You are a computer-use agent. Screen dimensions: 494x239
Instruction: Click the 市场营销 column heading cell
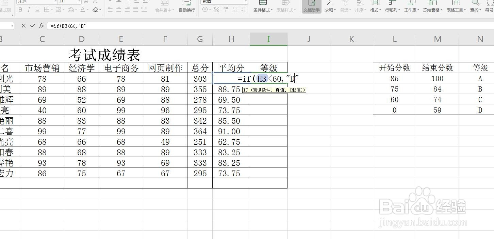42,67
